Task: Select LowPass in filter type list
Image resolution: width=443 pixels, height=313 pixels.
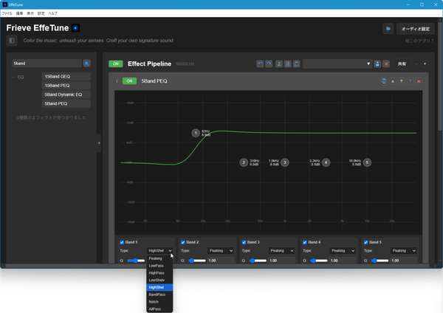Action: pyautogui.click(x=159, y=266)
